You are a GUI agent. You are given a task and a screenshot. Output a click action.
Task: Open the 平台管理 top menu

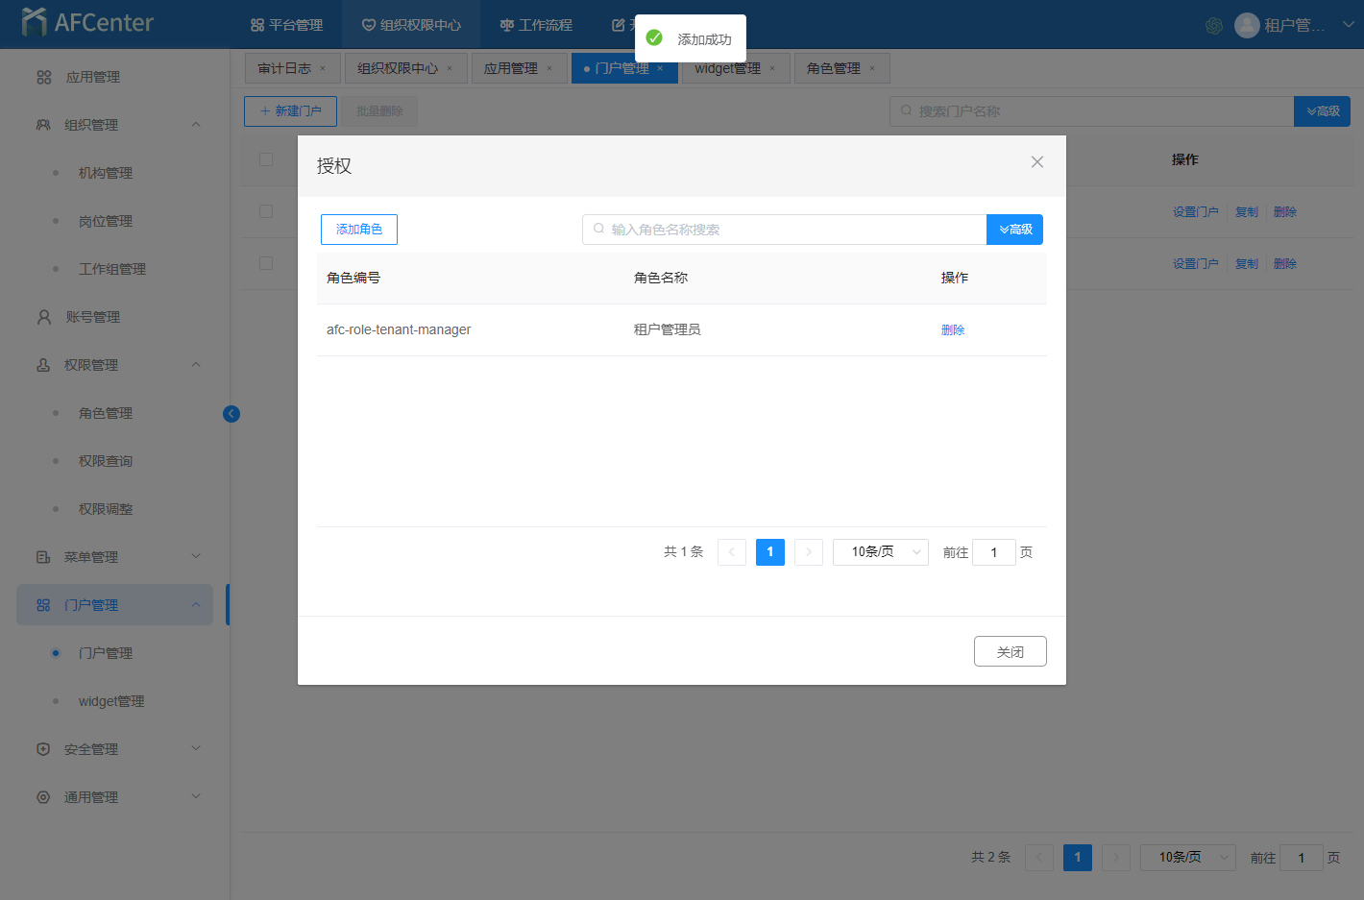click(x=286, y=25)
